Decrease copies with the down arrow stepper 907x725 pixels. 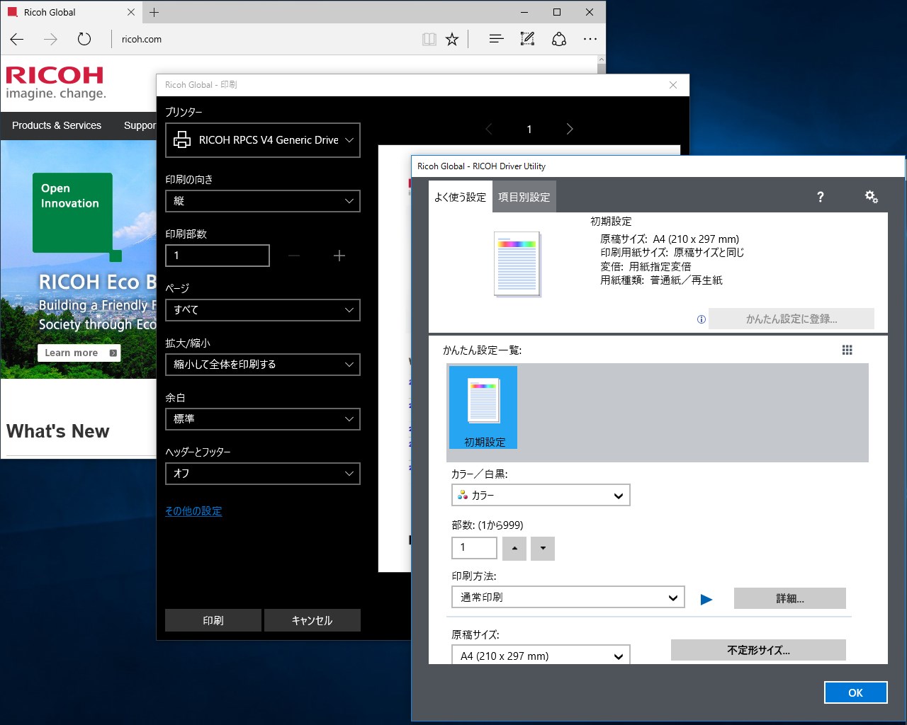[543, 548]
